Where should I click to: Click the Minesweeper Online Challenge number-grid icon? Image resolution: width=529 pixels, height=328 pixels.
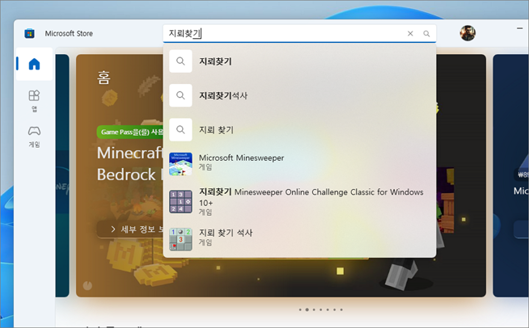[181, 201]
